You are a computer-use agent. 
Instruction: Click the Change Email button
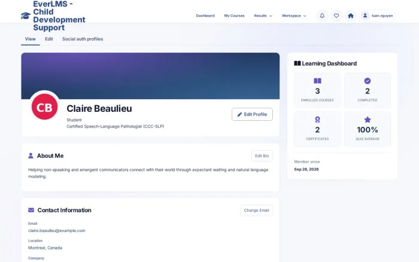(256, 210)
